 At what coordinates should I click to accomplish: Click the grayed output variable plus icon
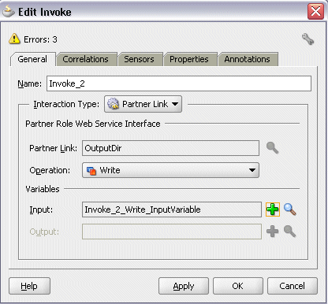[272, 232]
